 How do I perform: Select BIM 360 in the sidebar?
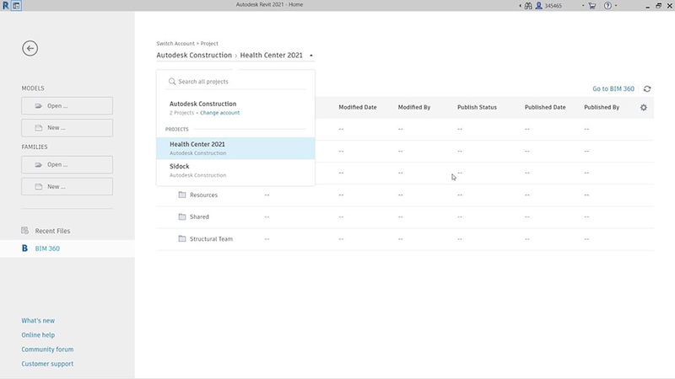click(67, 248)
